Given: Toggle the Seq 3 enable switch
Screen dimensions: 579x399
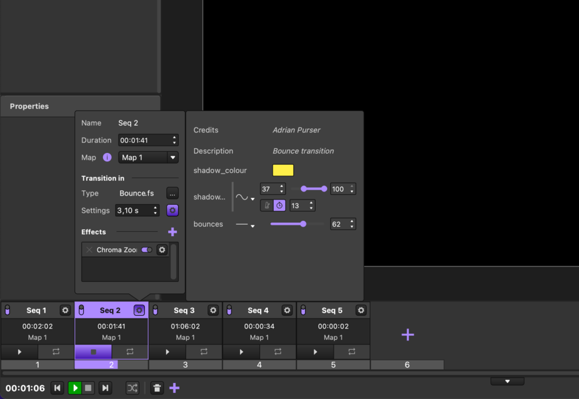Looking at the screenshot, I should 155,311.
